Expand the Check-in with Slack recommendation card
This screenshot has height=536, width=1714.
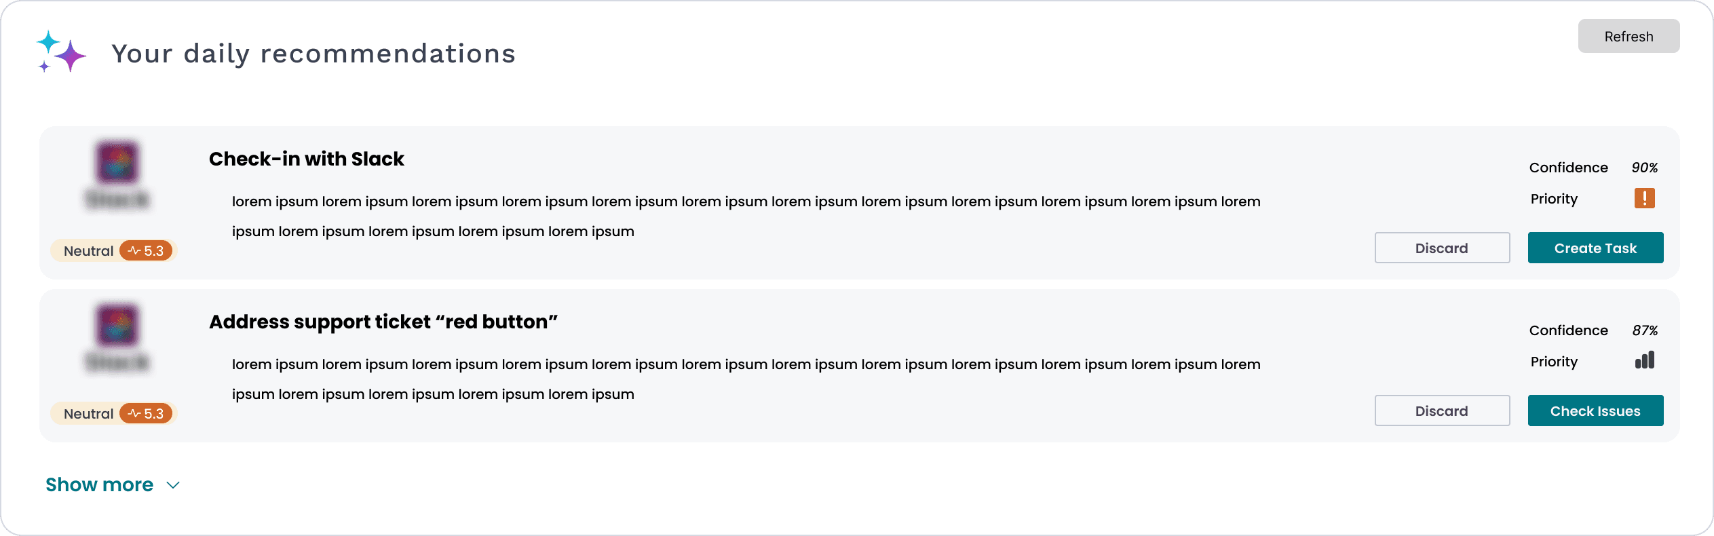[305, 159]
